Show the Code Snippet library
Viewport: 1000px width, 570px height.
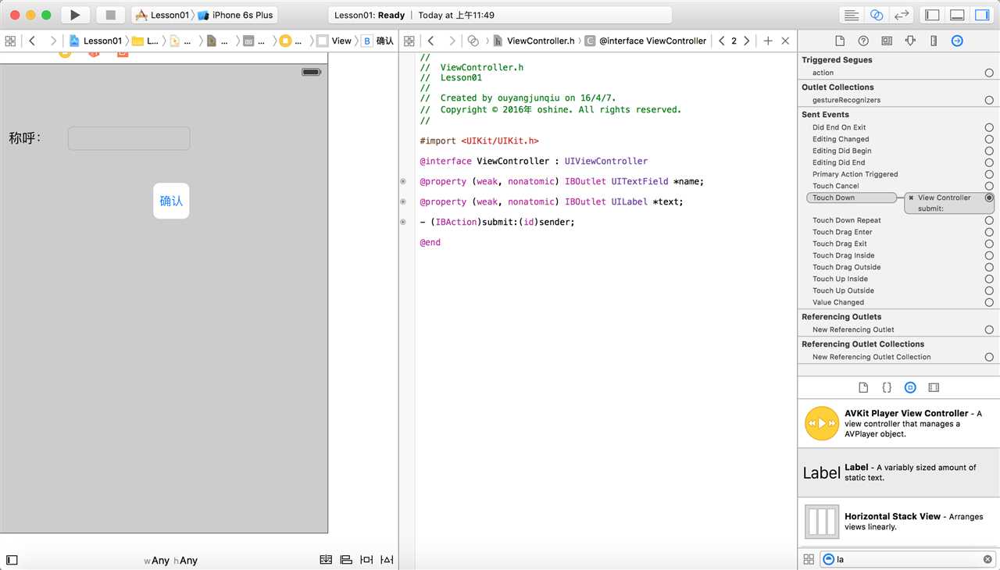click(x=887, y=387)
